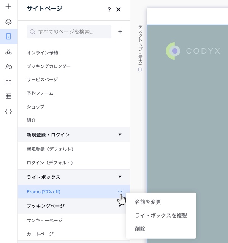The height and width of the screenshot is (243, 228).
Task: Collapse the ライトボックス section
Action: [120, 177]
